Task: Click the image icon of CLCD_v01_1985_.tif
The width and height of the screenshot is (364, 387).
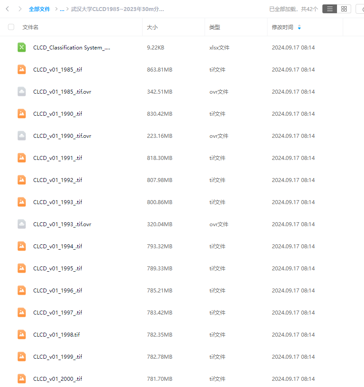Action: (x=22, y=69)
